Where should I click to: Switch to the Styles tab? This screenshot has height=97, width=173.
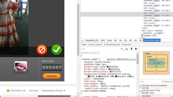(x=85, y=44)
